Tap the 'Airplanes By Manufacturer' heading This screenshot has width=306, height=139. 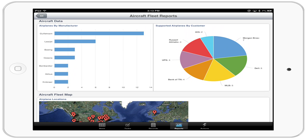pyautogui.click(x=58, y=25)
